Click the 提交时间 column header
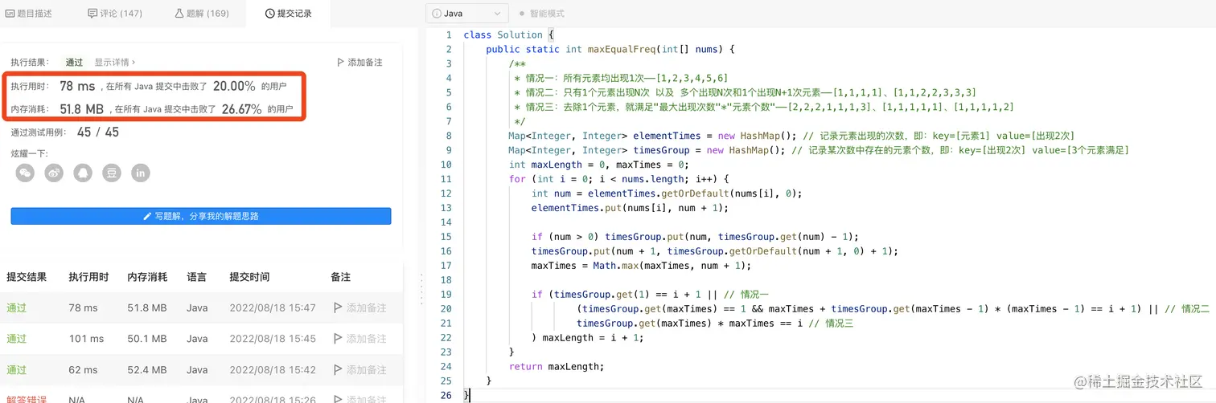The height and width of the screenshot is (403, 1216). click(250, 277)
